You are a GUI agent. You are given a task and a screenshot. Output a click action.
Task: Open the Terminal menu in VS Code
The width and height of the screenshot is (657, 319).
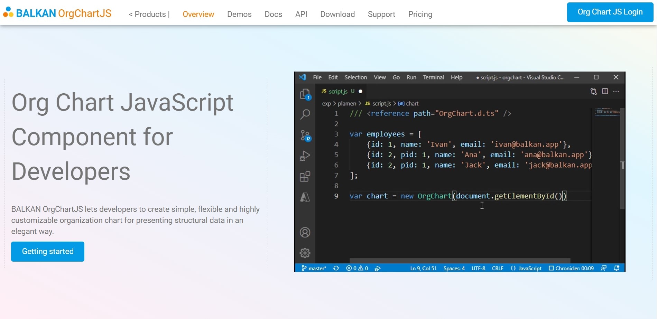(x=434, y=77)
